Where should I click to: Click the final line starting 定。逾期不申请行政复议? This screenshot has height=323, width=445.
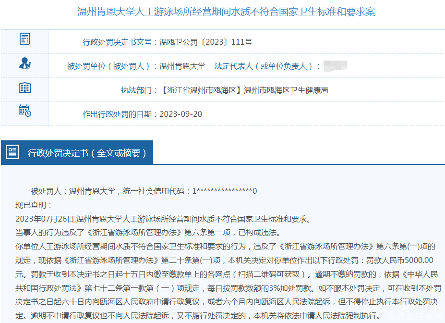(x=198, y=315)
